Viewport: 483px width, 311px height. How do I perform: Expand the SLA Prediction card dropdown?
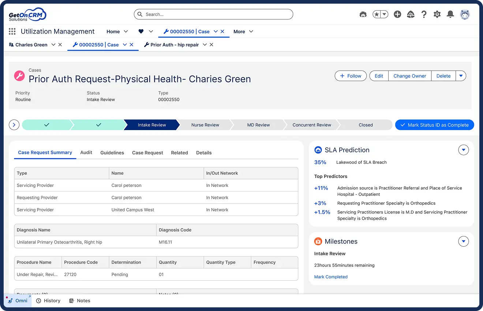pyautogui.click(x=463, y=150)
